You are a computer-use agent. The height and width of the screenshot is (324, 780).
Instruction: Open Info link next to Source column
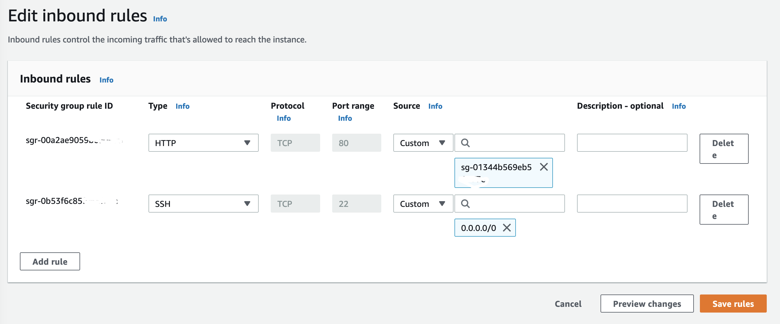click(x=435, y=106)
